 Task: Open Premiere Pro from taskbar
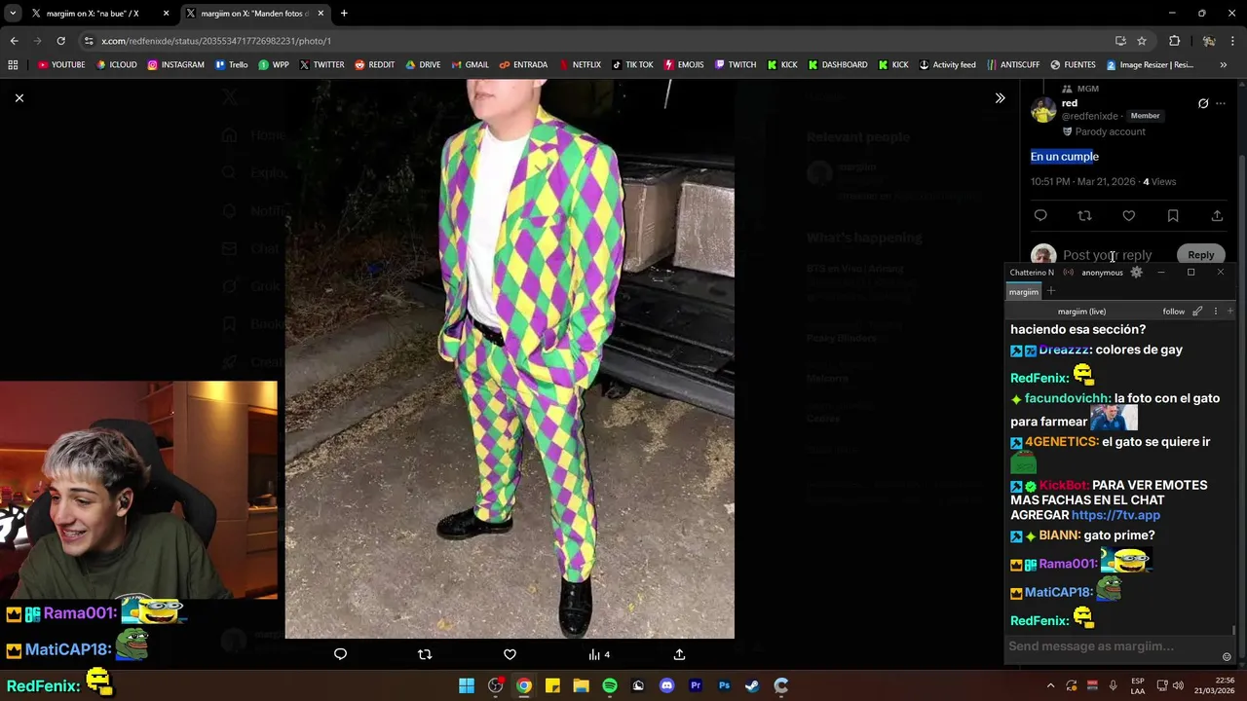(696, 685)
